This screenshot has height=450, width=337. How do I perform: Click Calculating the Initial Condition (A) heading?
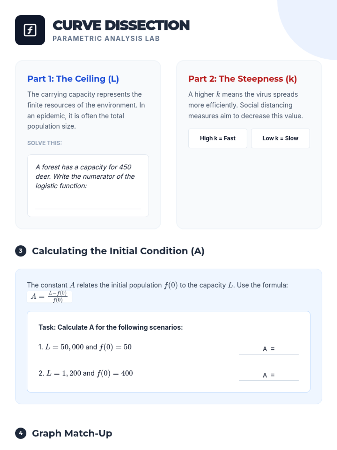point(118,251)
